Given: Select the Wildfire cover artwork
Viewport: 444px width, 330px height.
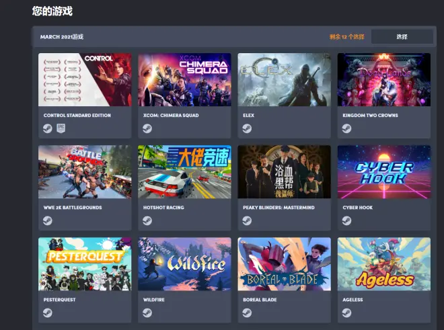Looking at the screenshot, I should [184, 263].
